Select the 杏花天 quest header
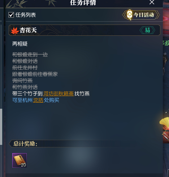The width and height of the screenshot is (169, 177). click(x=84, y=30)
